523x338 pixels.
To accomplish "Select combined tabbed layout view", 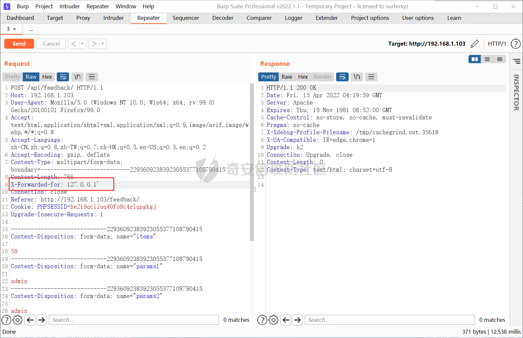I will pyautogui.click(x=500, y=59).
